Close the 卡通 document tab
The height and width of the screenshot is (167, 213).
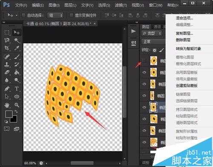pyautogui.click(x=95, y=23)
